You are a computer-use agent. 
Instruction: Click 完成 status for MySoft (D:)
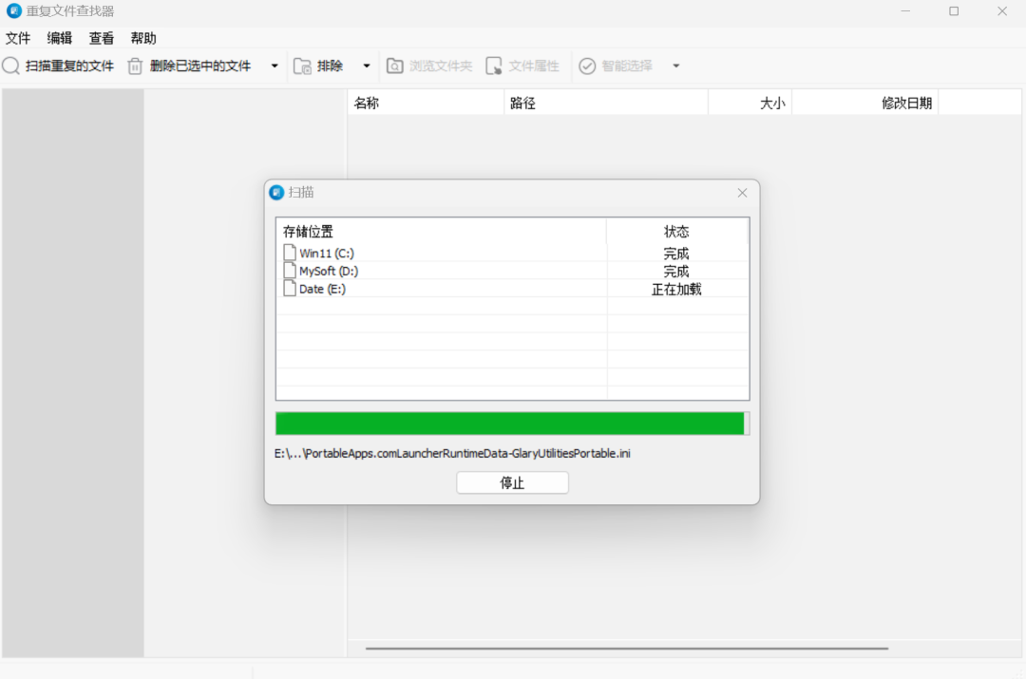(676, 271)
